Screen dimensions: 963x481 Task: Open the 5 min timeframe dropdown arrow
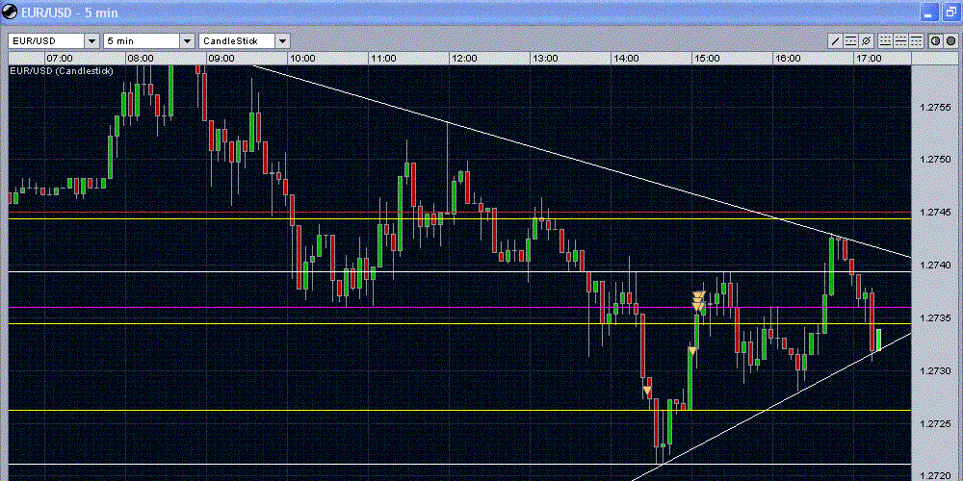coord(187,41)
